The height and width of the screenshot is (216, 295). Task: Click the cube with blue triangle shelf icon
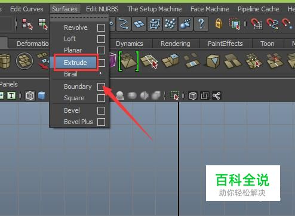pyautogui.click(x=213, y=61)
